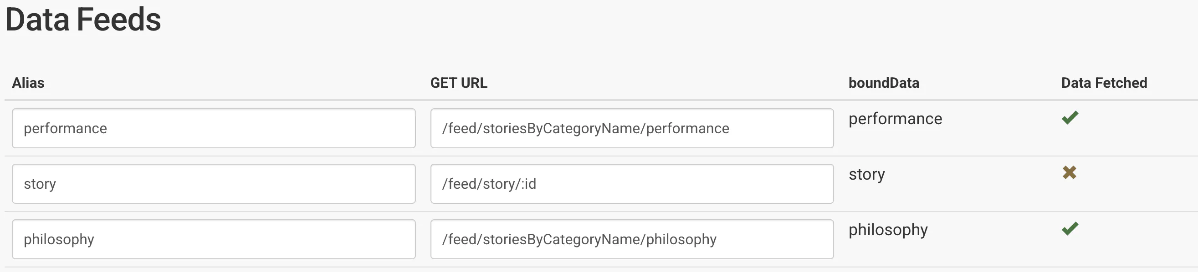Click the brown X icon for story feed

coord(1069,173)
